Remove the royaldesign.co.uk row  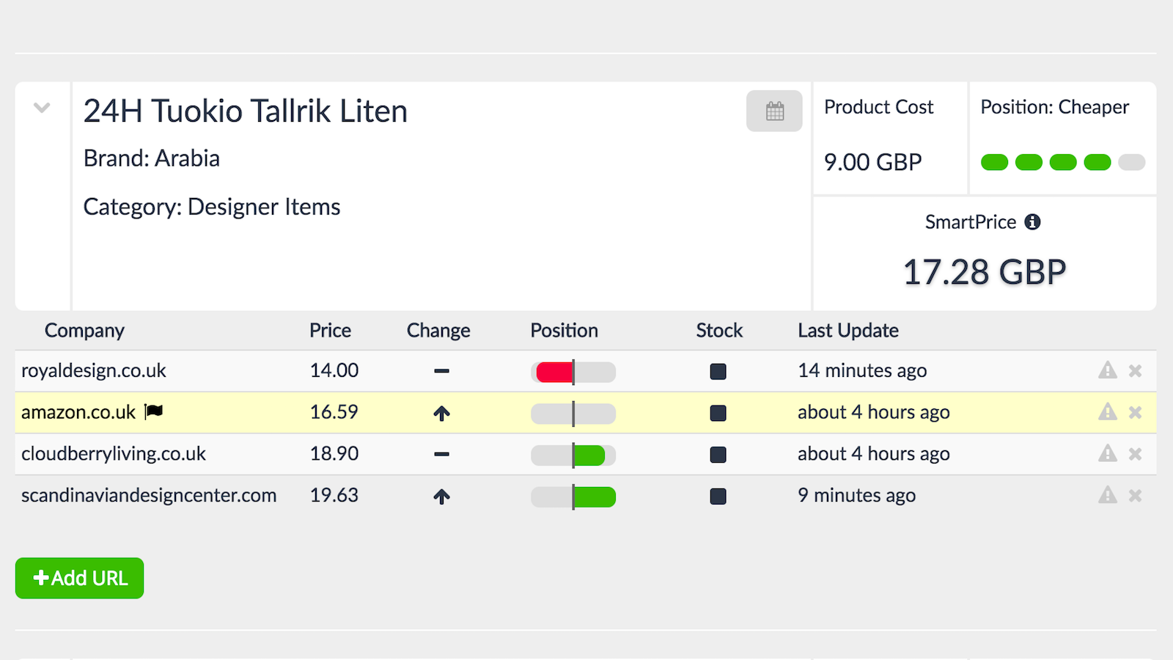tap(1135, 371)
